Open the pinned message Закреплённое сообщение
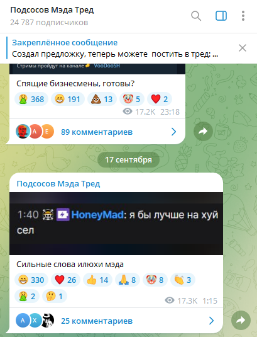257x337 pixels. pyautogui.click(x=115, y=49)
